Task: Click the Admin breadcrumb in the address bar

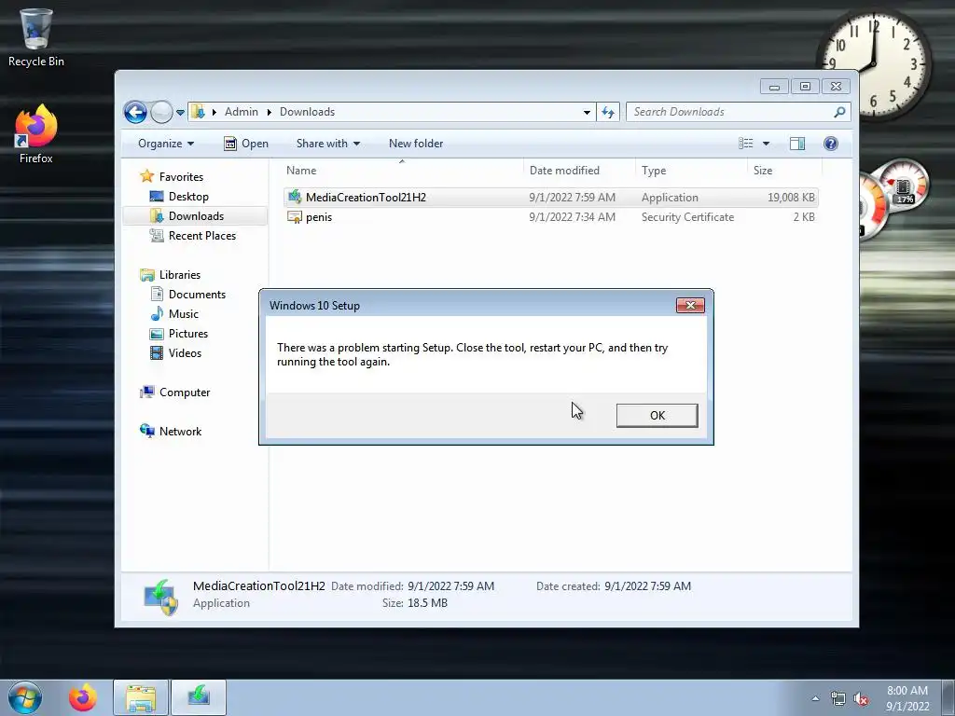Action: tap(242, 112)
